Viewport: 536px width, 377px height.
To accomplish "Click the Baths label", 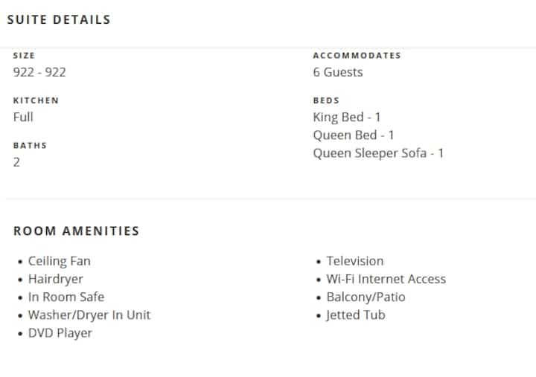I will (30, 145).
